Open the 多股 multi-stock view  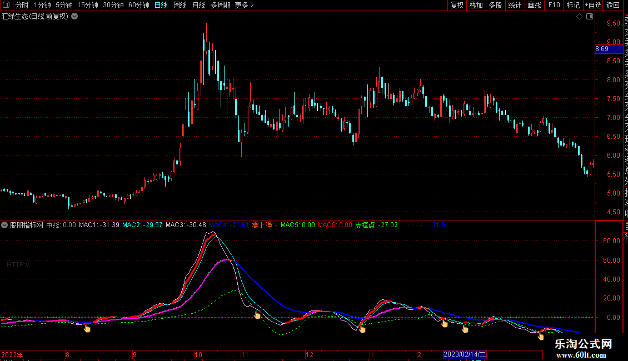click(495, 5)
